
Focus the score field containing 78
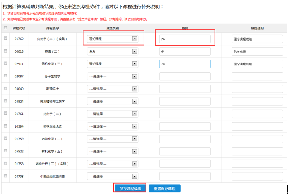pos(185,64)
